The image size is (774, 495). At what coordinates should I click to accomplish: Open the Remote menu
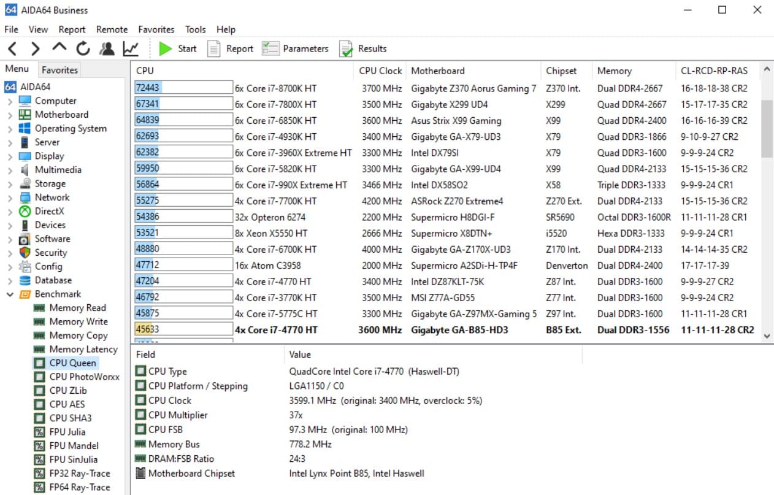112,29
